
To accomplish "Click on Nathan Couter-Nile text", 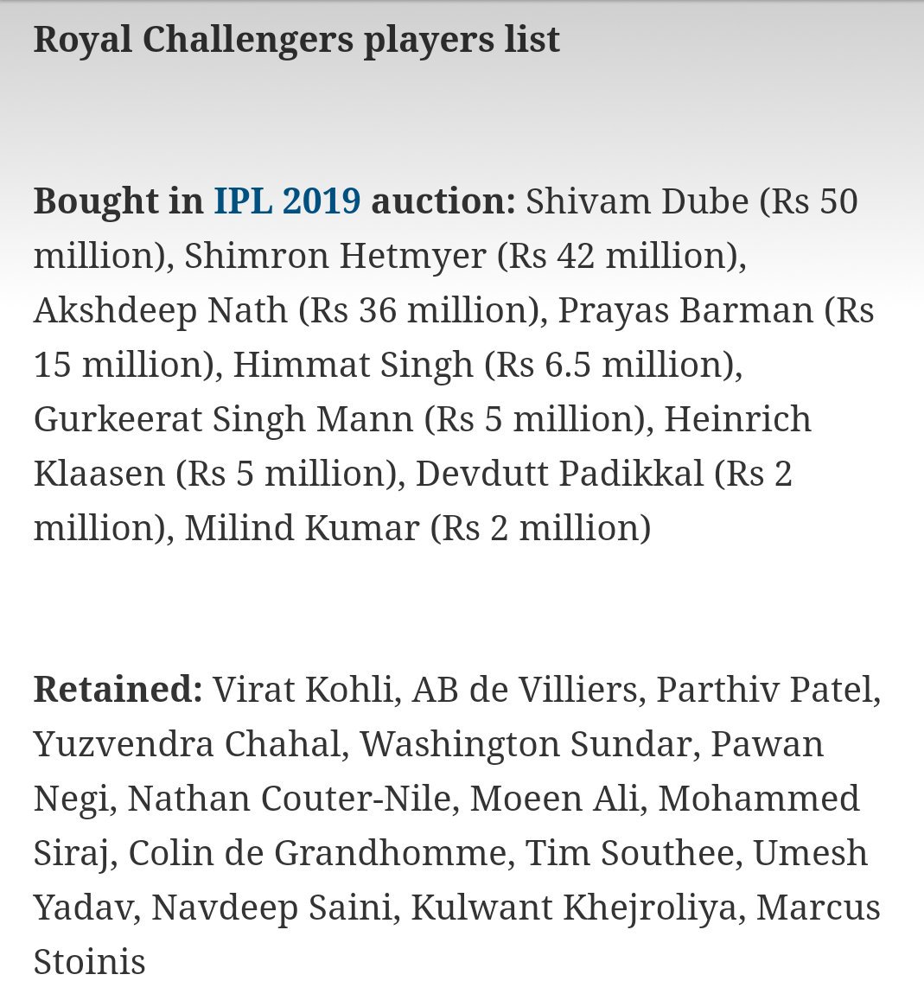I will (290, 799).
